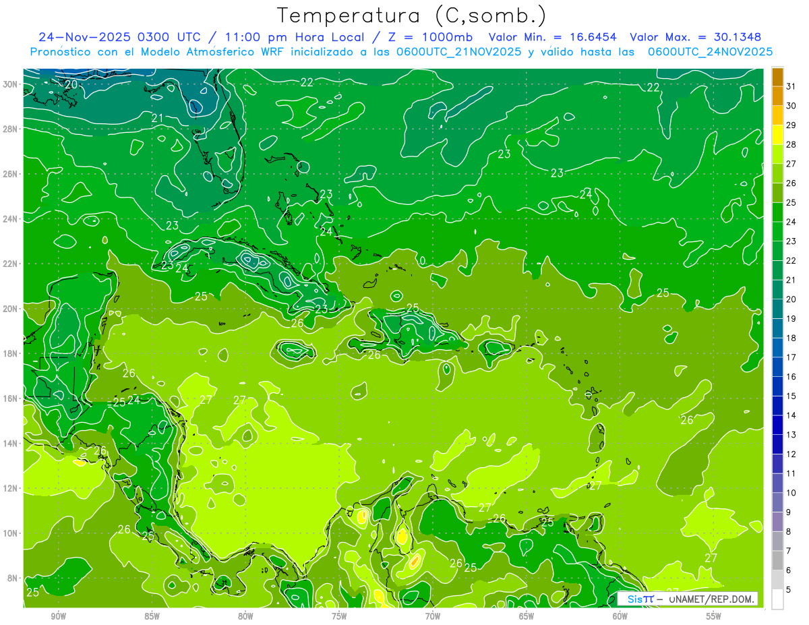This screenshot has height=625, width=809.
Task: Click the '16N' latitude axis label
Action: pyautogui.click(x=10, y=398)
